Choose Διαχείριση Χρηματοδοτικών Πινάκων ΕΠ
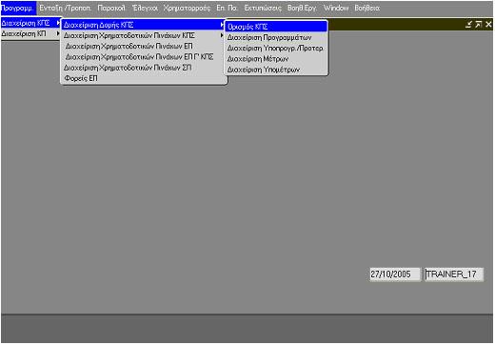This screenshot has width=495, height=345. pyautogui.click(x=144, y=46)
